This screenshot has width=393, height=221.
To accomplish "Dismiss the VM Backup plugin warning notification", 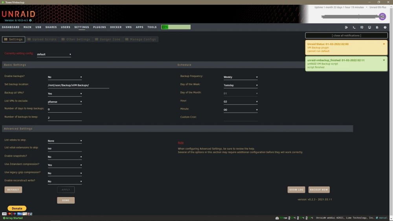I will (x=384, y=44).
